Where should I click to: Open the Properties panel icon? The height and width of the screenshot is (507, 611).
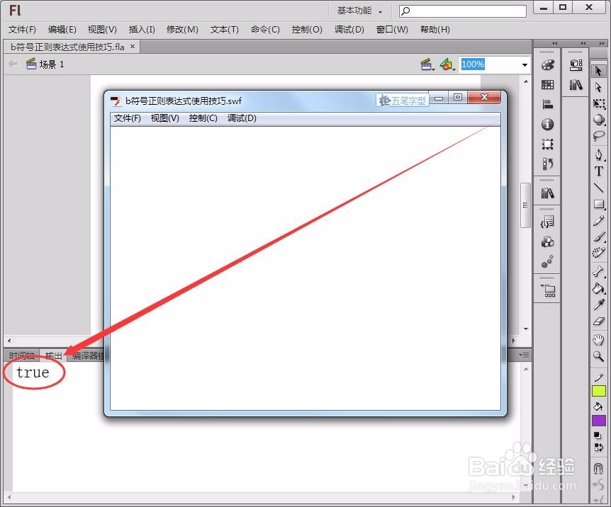click(x=576, y=64)
